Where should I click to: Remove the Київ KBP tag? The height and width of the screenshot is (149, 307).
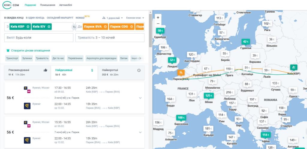[x=28, y=27]
